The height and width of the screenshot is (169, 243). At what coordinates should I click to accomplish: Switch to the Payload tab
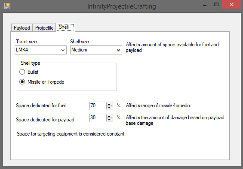coord(22,28)
